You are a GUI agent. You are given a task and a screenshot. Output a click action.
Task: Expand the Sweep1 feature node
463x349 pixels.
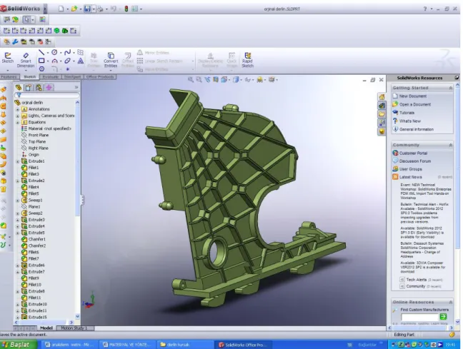[x=17, y=201]
